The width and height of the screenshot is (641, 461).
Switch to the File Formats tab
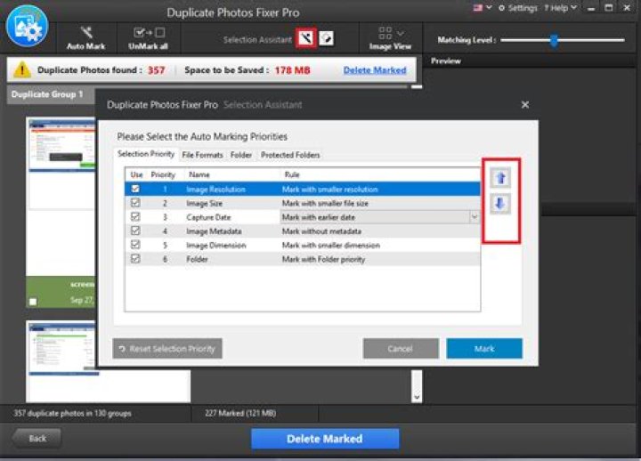(202, 155)
